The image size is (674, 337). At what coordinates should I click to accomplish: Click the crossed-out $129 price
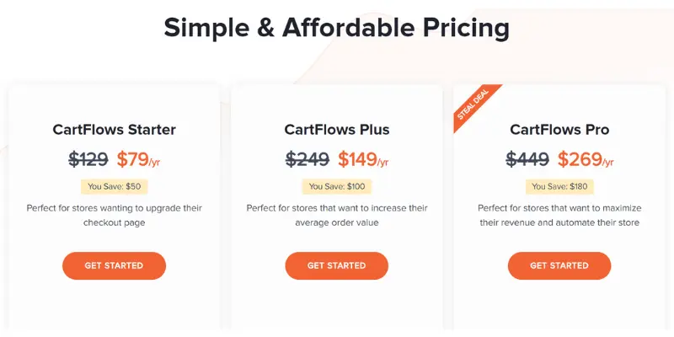click(x=88, y=159)
